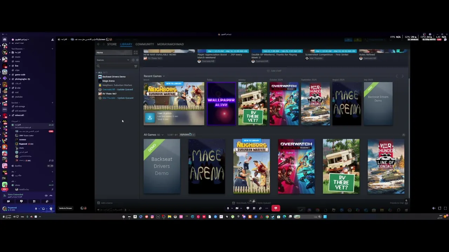This screenshot has width=449, height=252.
Task: Click install download button on Neighbors recent card
Action: coord(150,118)
